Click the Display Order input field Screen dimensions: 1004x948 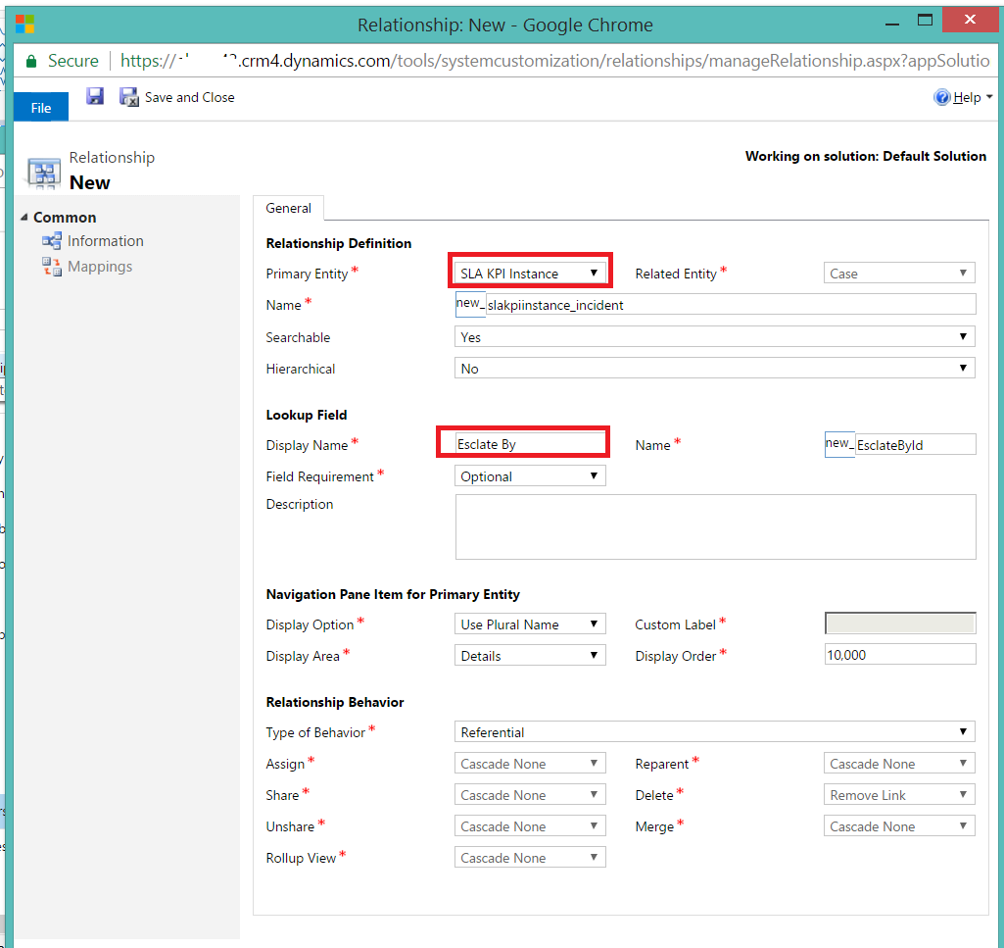point(900,655)
